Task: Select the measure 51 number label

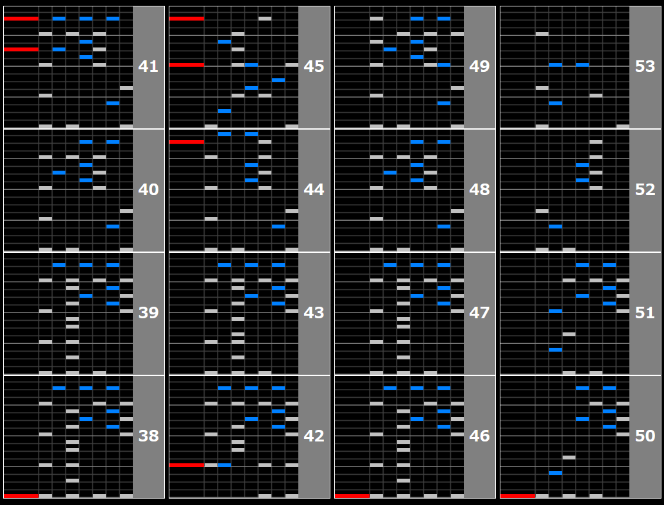Action: 645,312
